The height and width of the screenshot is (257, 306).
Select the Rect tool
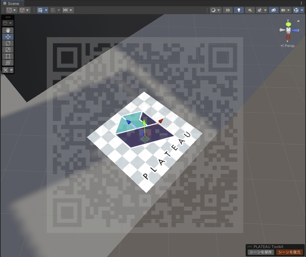pyautogui.click(x=8, y=56)
